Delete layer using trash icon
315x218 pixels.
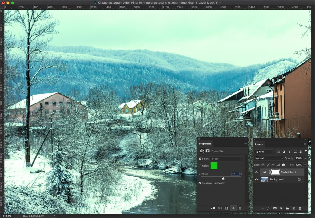(300, 208)
